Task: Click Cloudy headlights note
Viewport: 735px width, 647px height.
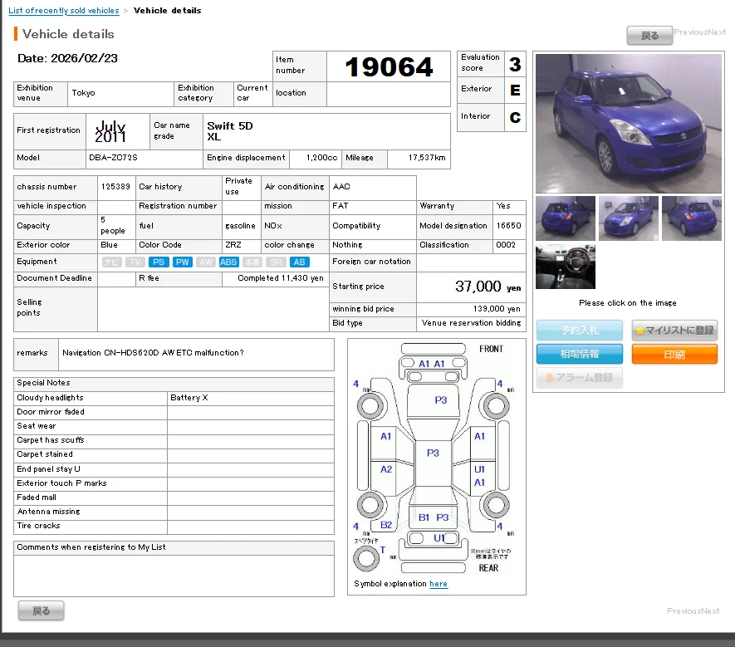Action: [x=50, y=398]
